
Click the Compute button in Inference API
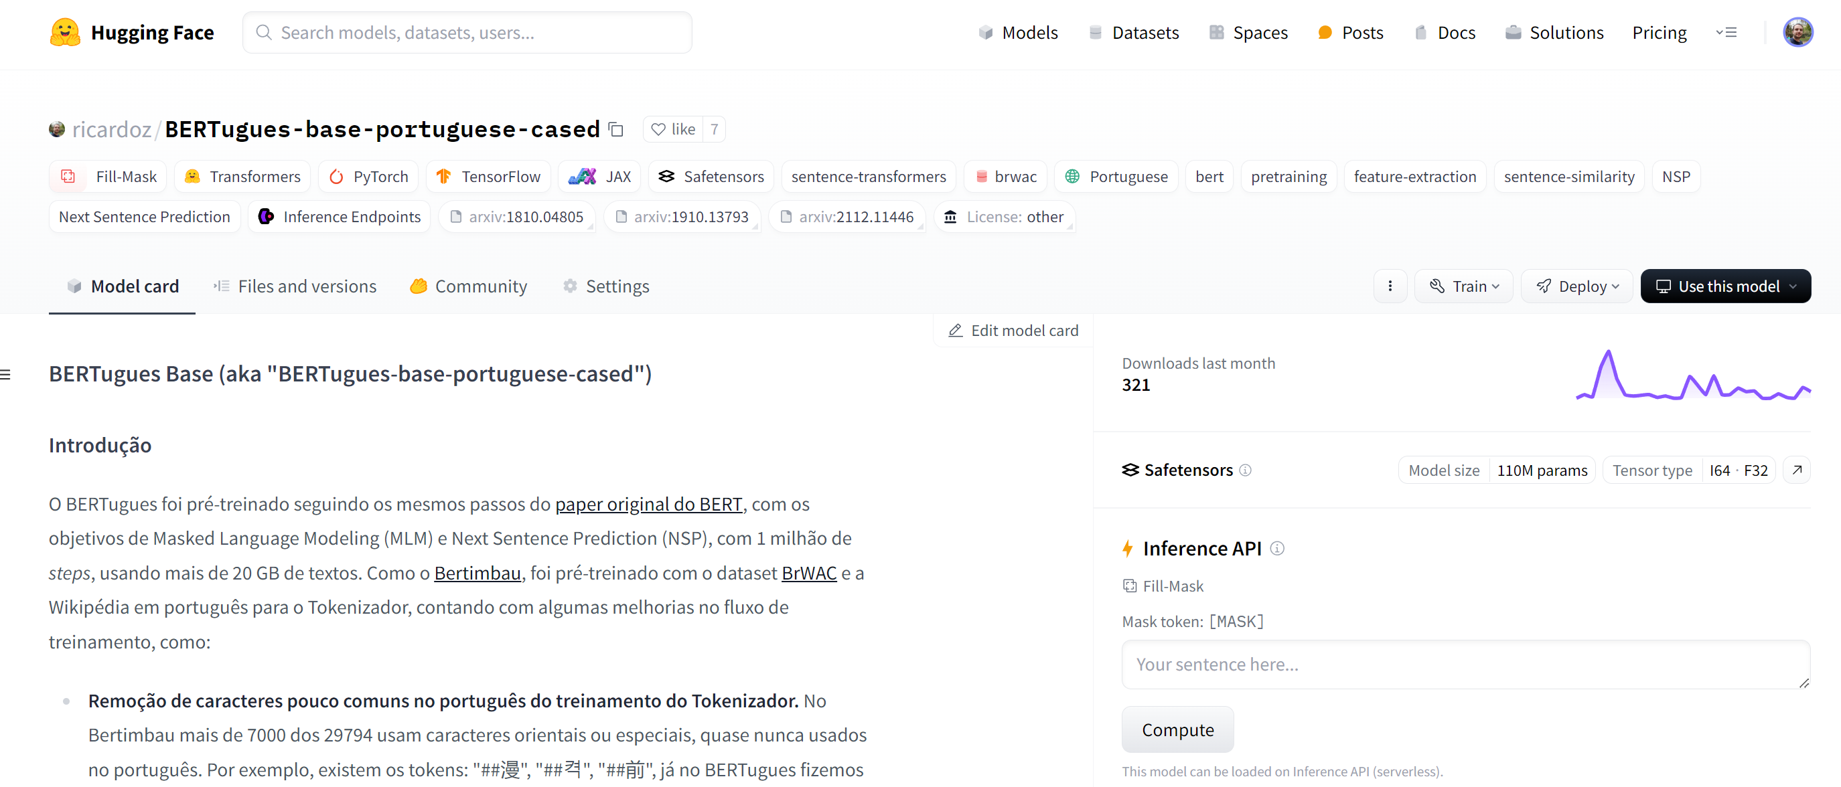[x=1177, y=728]
